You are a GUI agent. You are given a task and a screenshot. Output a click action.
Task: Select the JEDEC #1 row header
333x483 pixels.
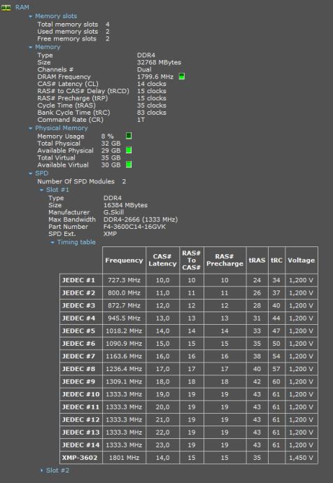(x=81, y=280)
